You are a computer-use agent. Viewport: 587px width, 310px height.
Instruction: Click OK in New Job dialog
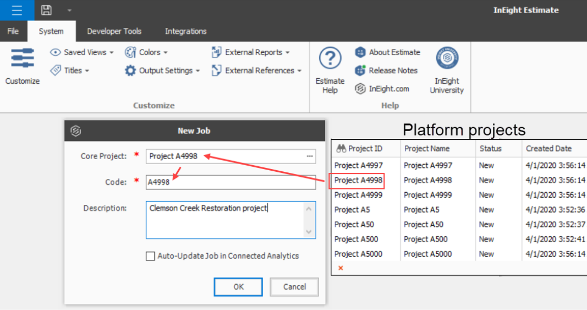tap(238, 287)
